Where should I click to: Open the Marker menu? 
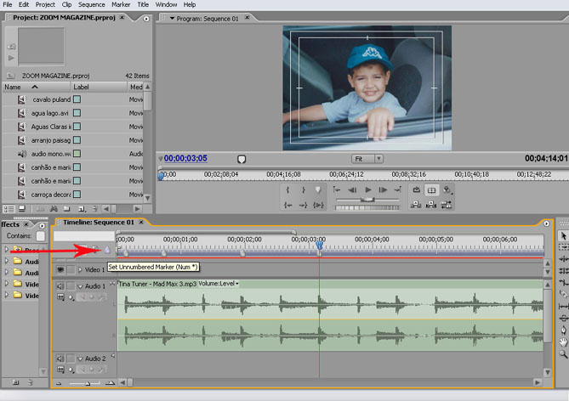(x=121, y=4)
